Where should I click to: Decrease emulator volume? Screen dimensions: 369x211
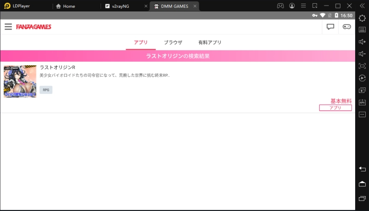click(362, 54)
